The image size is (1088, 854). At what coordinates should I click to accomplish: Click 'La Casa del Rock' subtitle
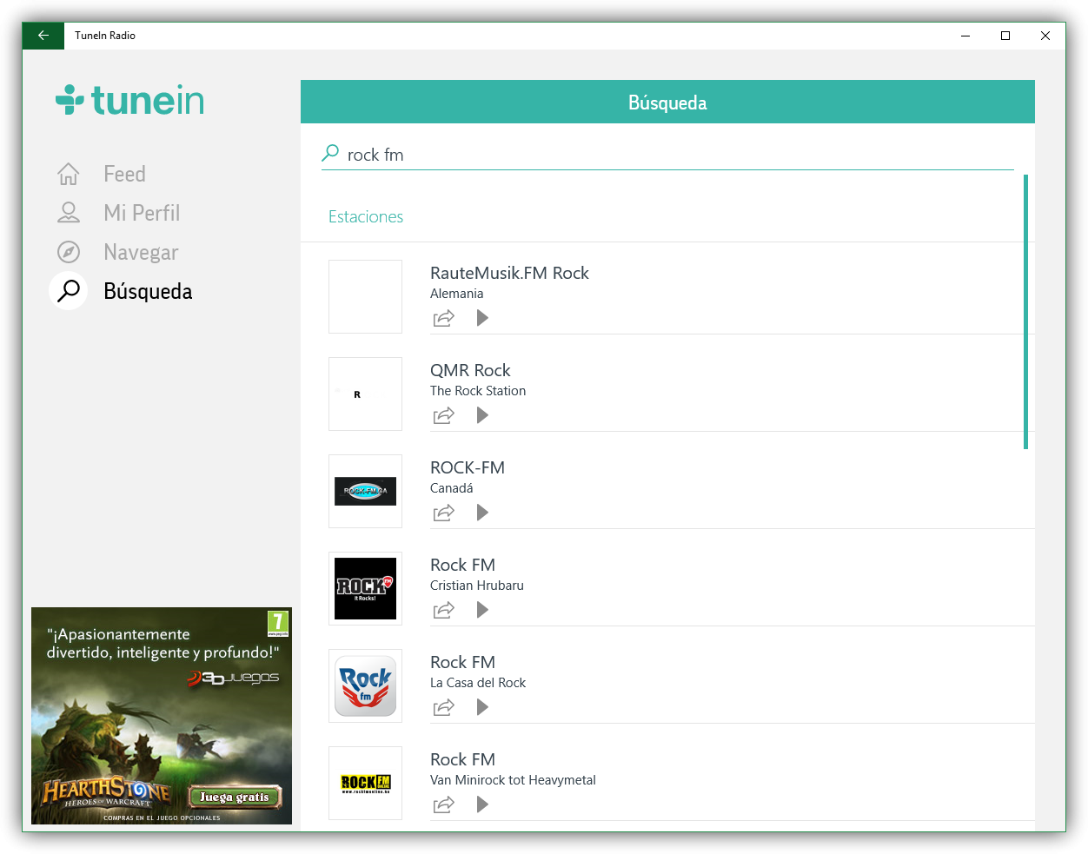point(478,683)
